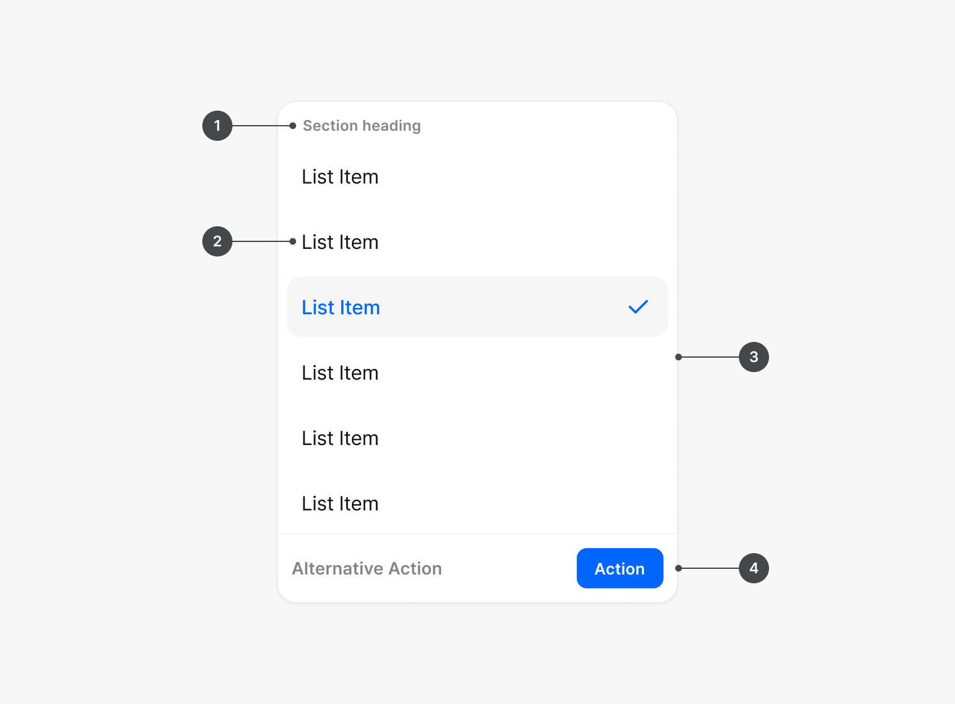The image size is (955, 704).
Task: Click annotation 3's endpoint dot on the menu edge
Action: (x=679, y=357)
